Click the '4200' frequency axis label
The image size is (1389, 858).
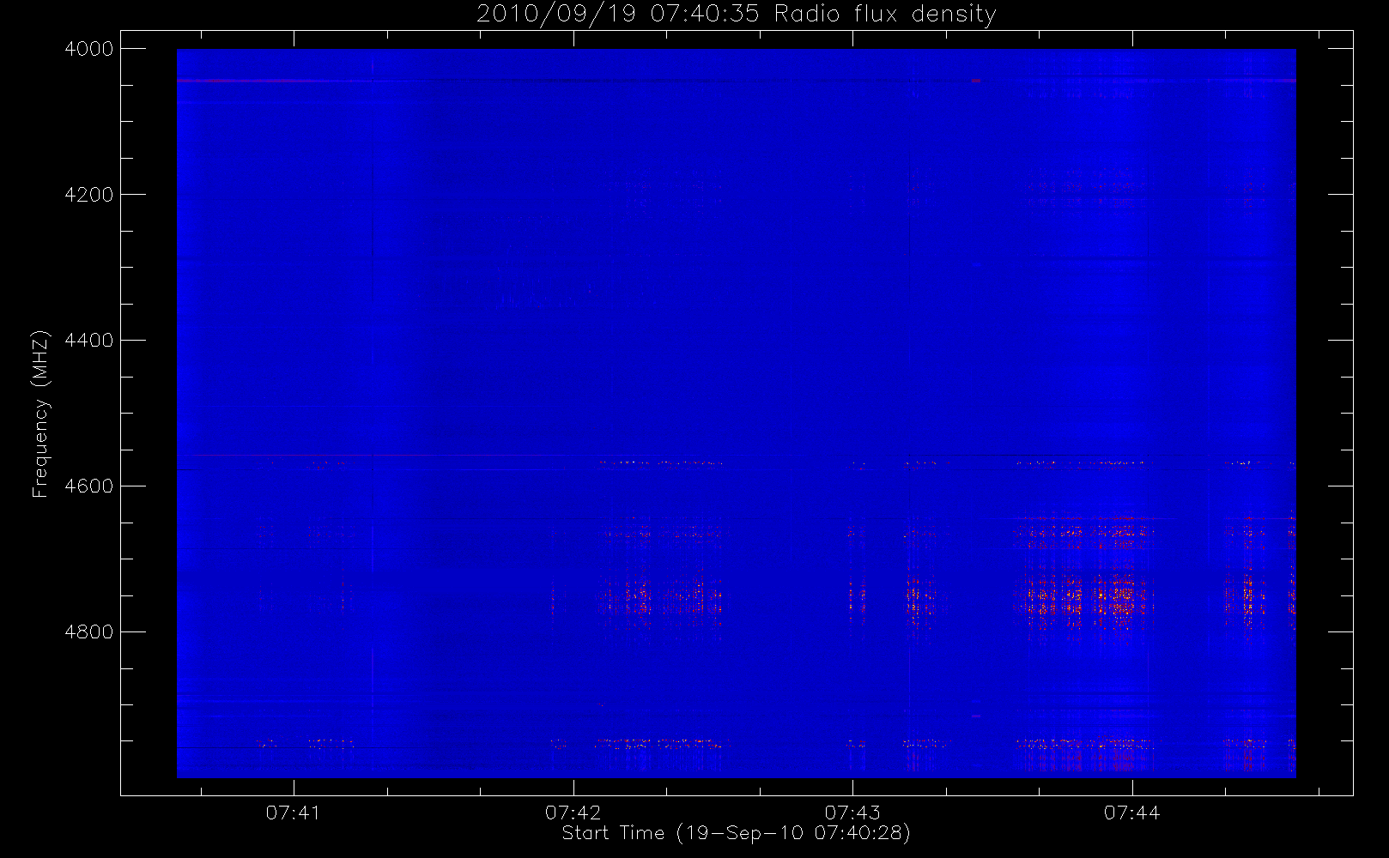89,195
